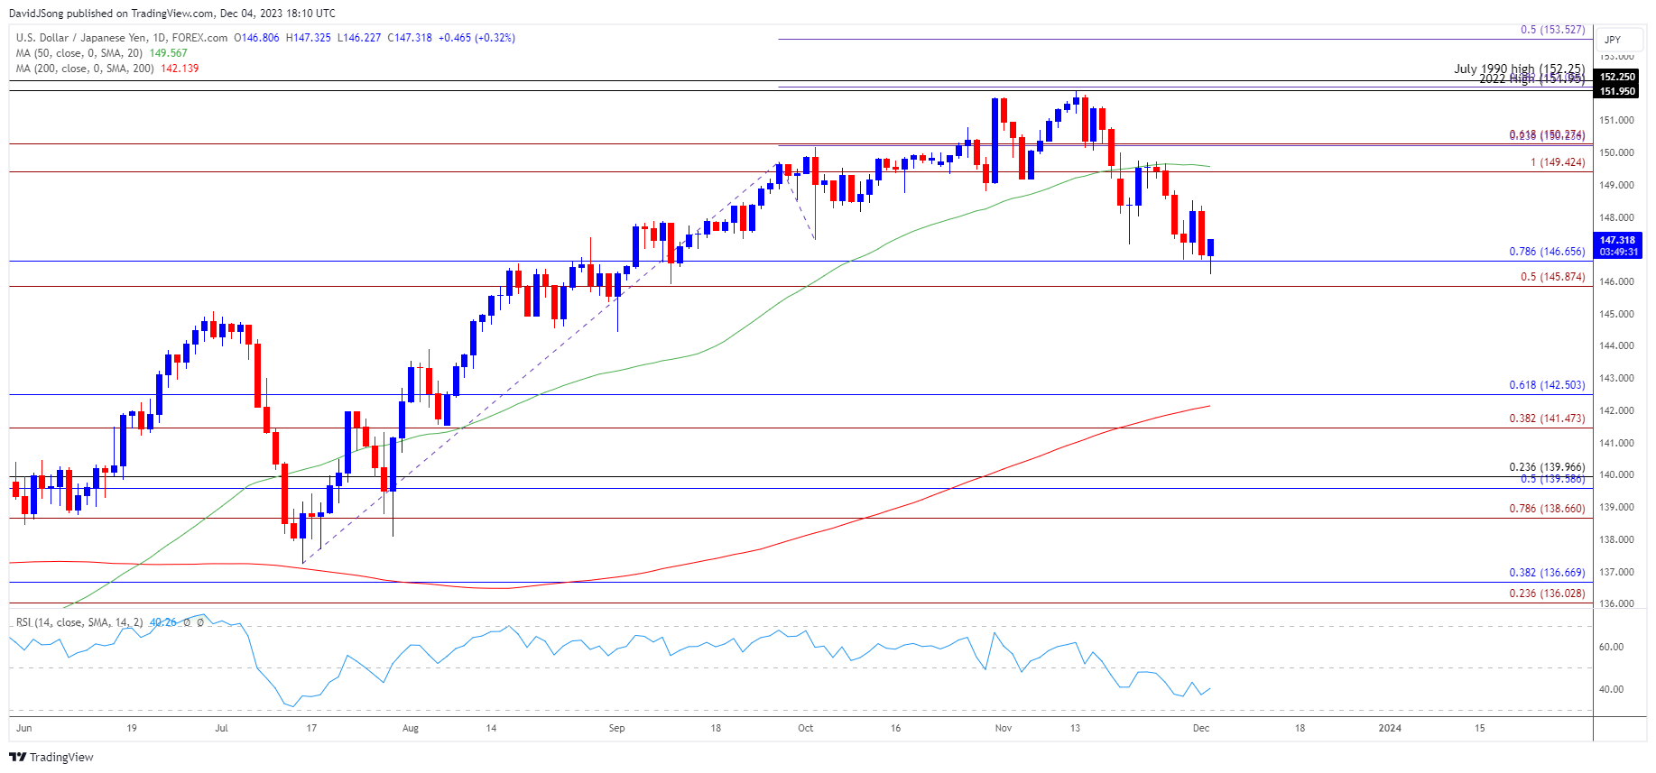The image size is (1656, 773).
Task: Click the 0.382 (136.669) Fibonacci label
Action: (x=1547, y=573)
